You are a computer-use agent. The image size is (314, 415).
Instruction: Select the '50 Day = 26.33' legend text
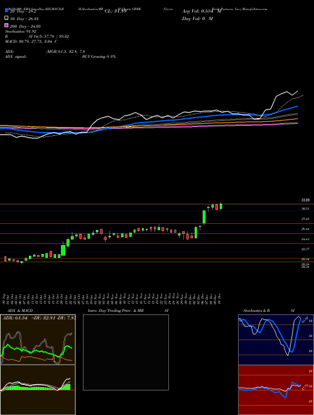[x=24, y=19]
